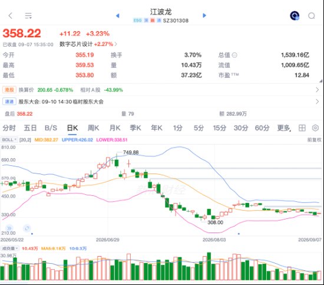
Task: Click the 最高 value 359.53
Action: [x=84, y=65]
